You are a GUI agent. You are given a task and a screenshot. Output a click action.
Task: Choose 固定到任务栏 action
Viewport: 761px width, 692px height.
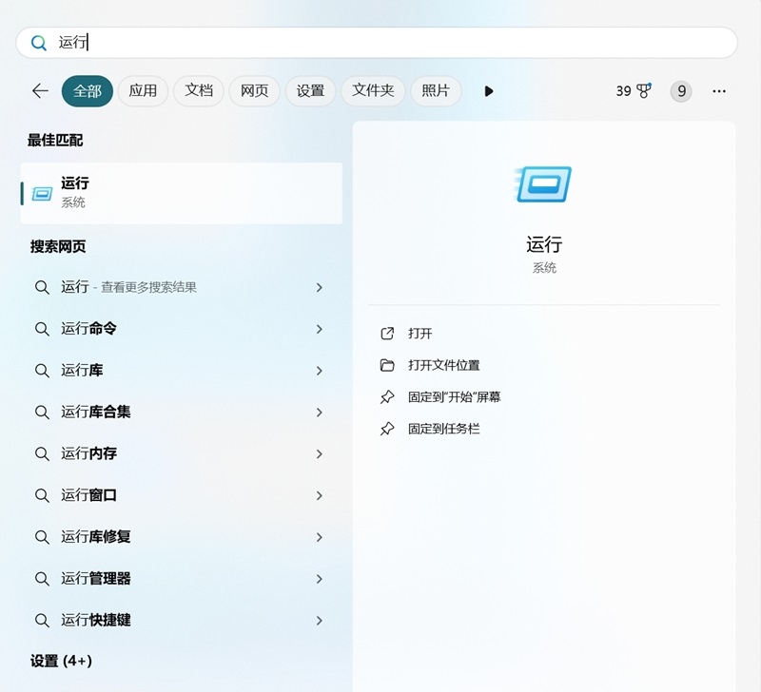point(443,429)
